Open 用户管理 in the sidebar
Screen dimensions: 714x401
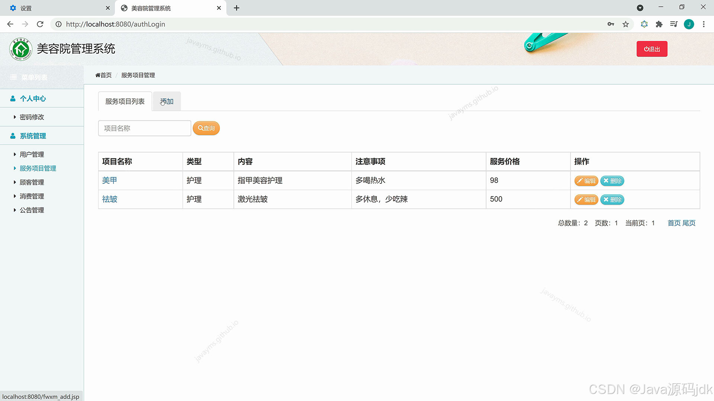[x=32, y=154]
